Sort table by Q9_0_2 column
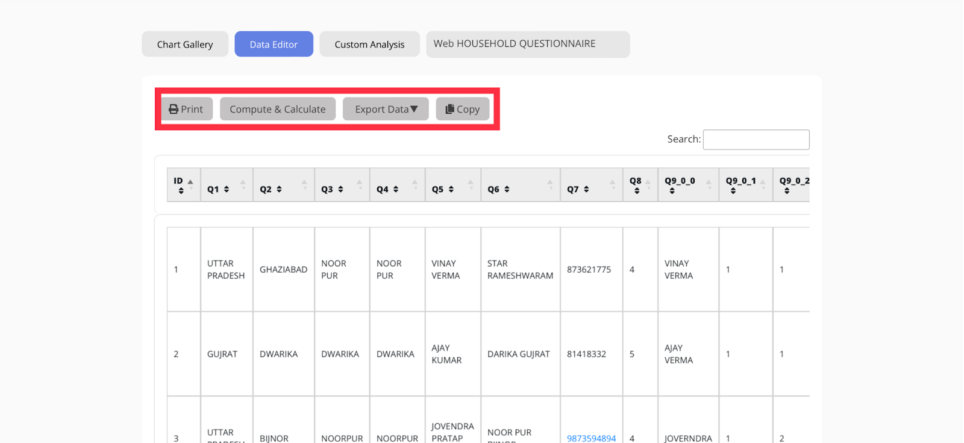Image resolution: width=964 pixels, height=443 pixels. [x=792, y=185]
